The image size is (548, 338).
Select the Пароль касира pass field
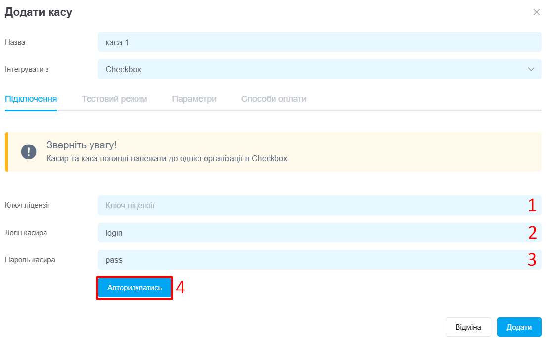click(320, 260)
